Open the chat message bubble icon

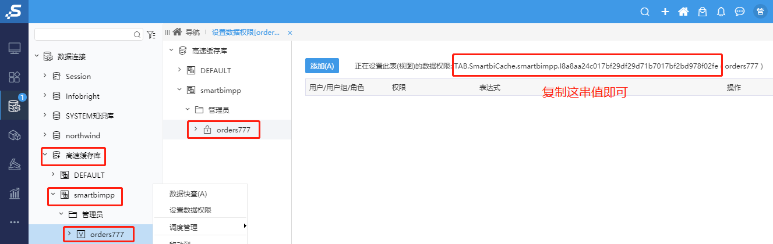pyautogui.click(x=740, y=12)
